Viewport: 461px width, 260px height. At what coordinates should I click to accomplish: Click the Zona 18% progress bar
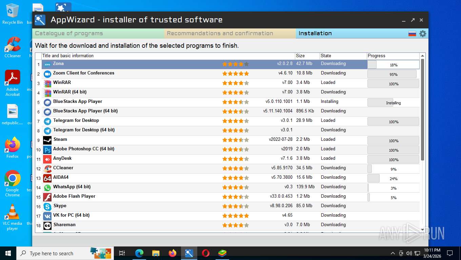point(393,65)
